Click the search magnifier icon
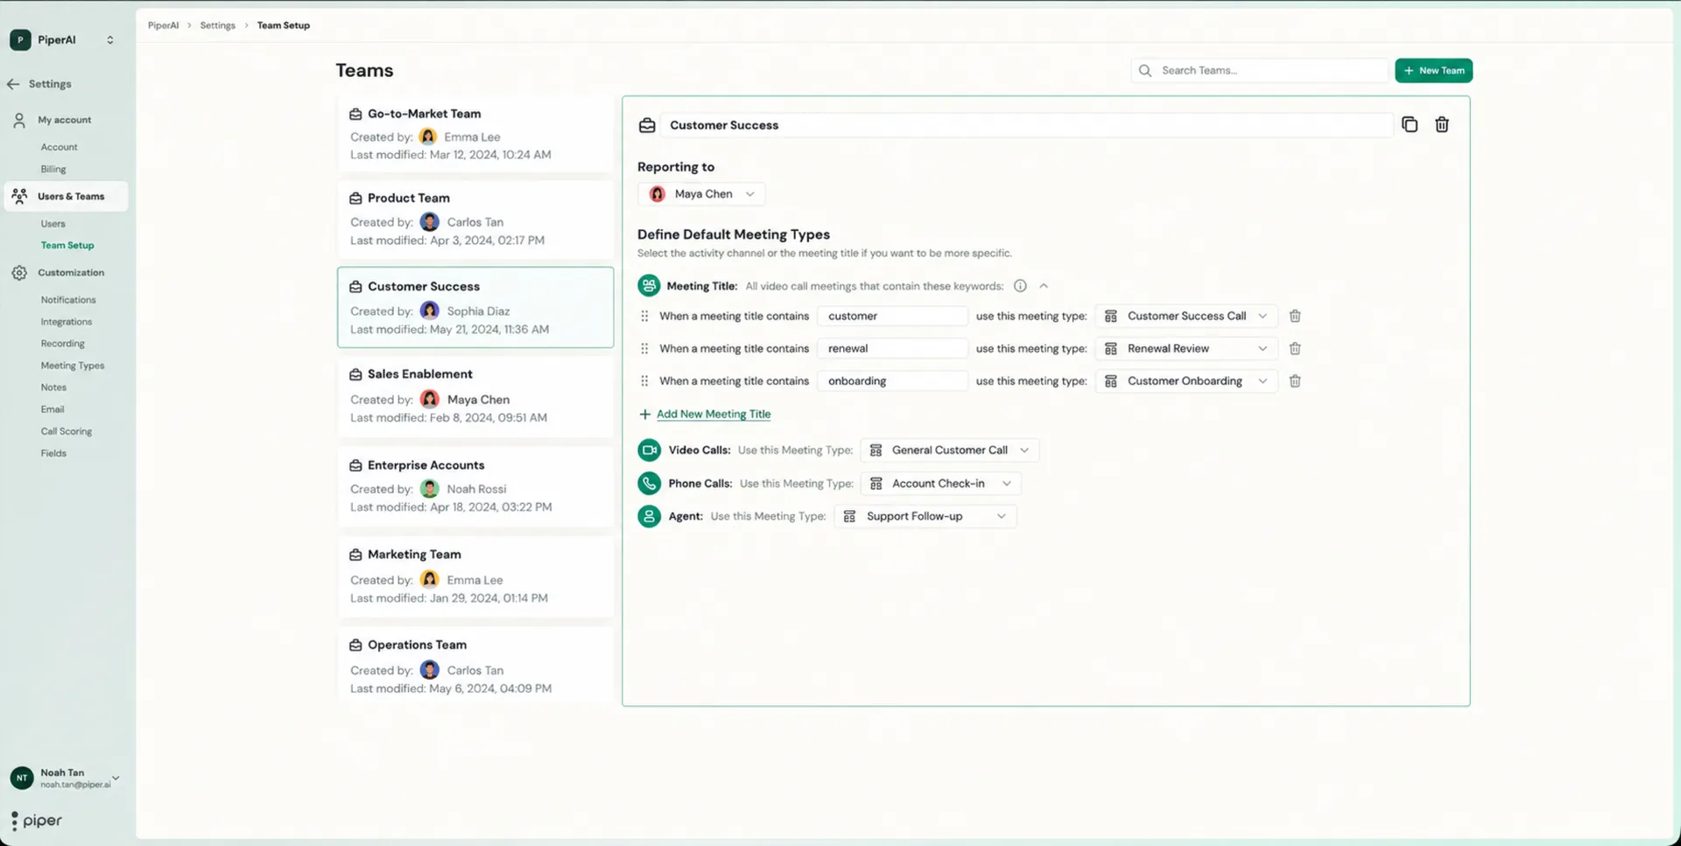1681x846 pixels. tap(1145, 70)
